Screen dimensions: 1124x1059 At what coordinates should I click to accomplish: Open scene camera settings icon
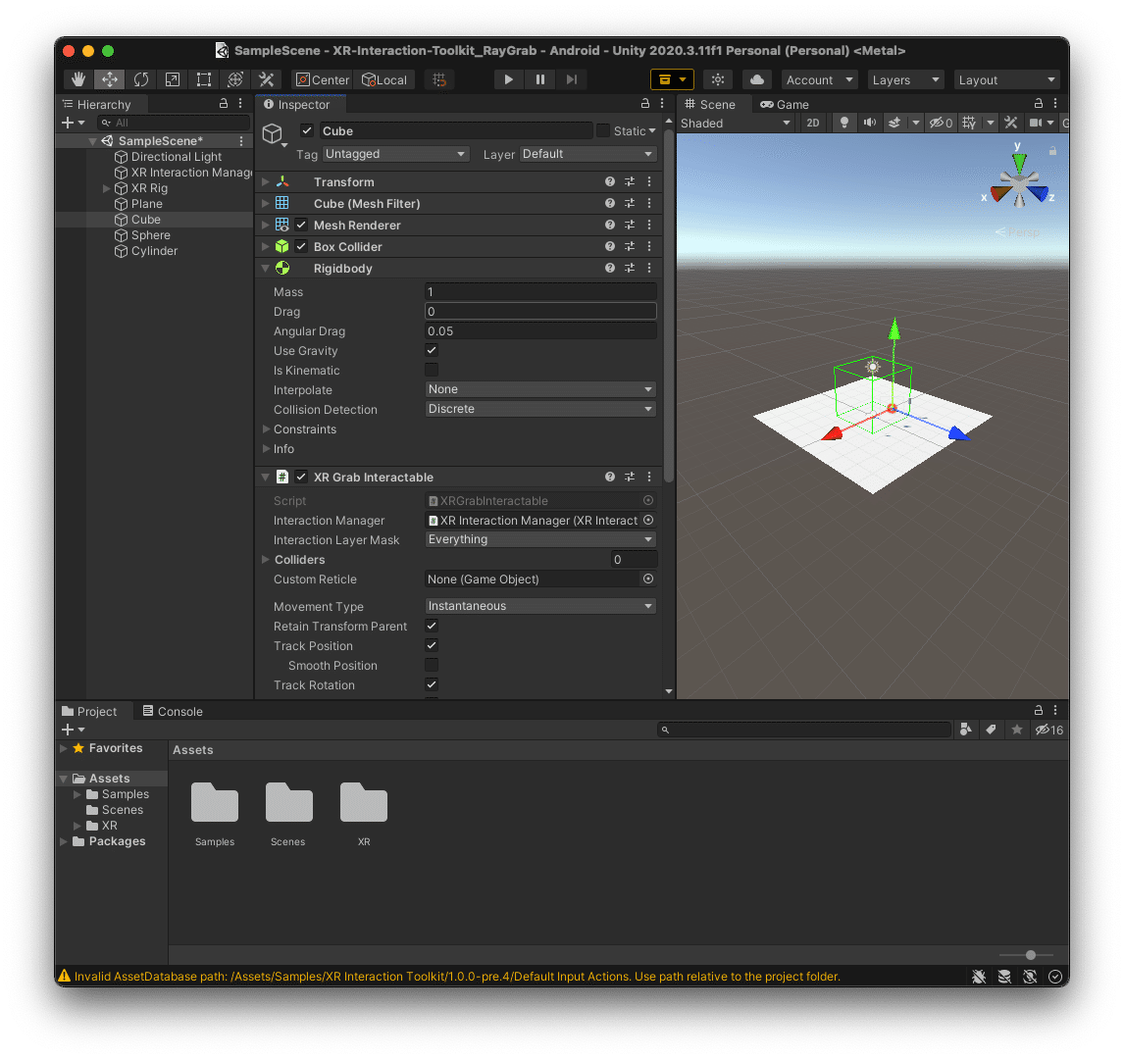1035,124
